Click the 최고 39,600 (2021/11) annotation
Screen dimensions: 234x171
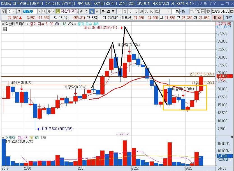(x=101, y=28)
